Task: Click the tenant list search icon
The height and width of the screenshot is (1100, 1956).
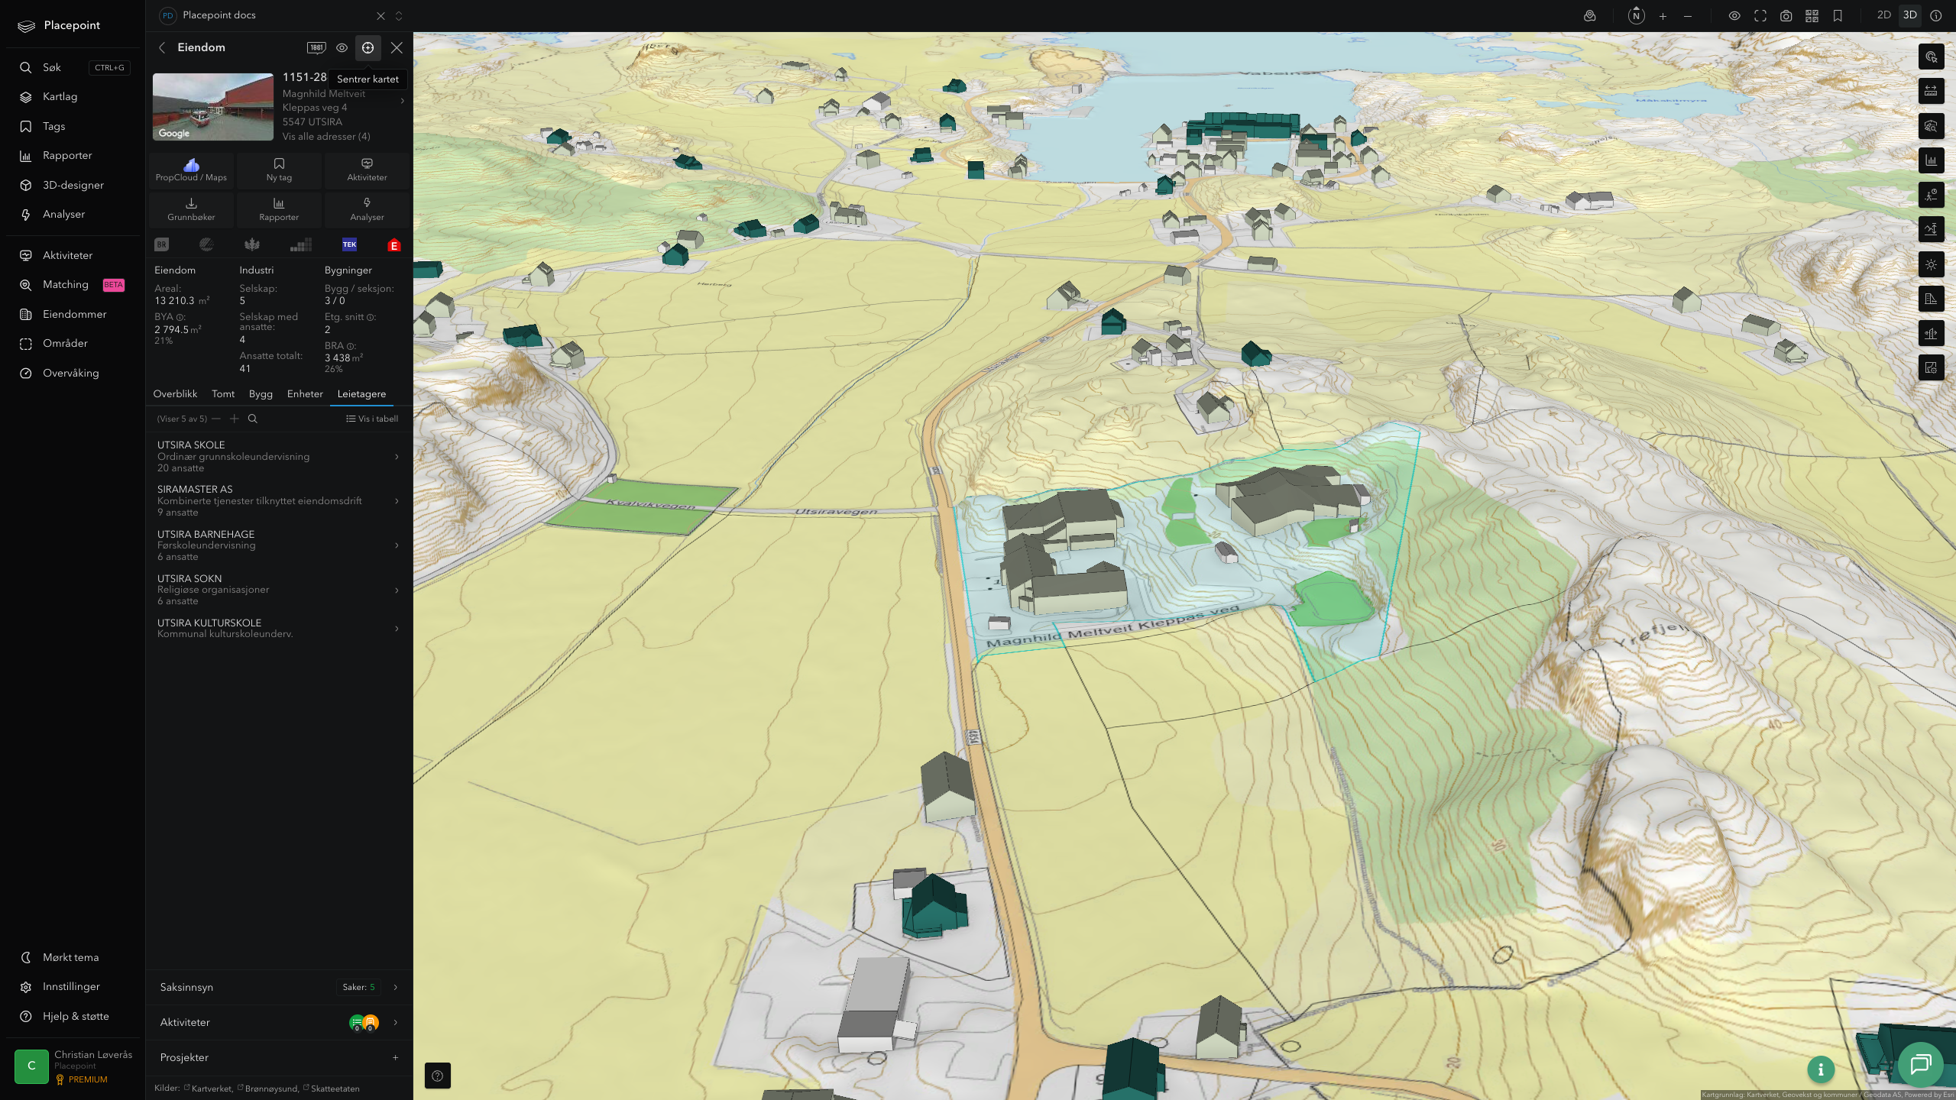Action: tap(253, 419)
